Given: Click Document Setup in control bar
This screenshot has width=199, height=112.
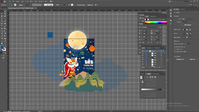Looking at the screenshot, I should click(x=81, y=5).
